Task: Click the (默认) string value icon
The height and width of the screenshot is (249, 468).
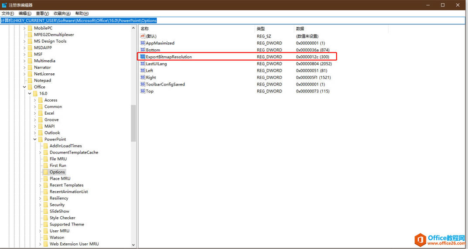Action: (x=143, y=36)
